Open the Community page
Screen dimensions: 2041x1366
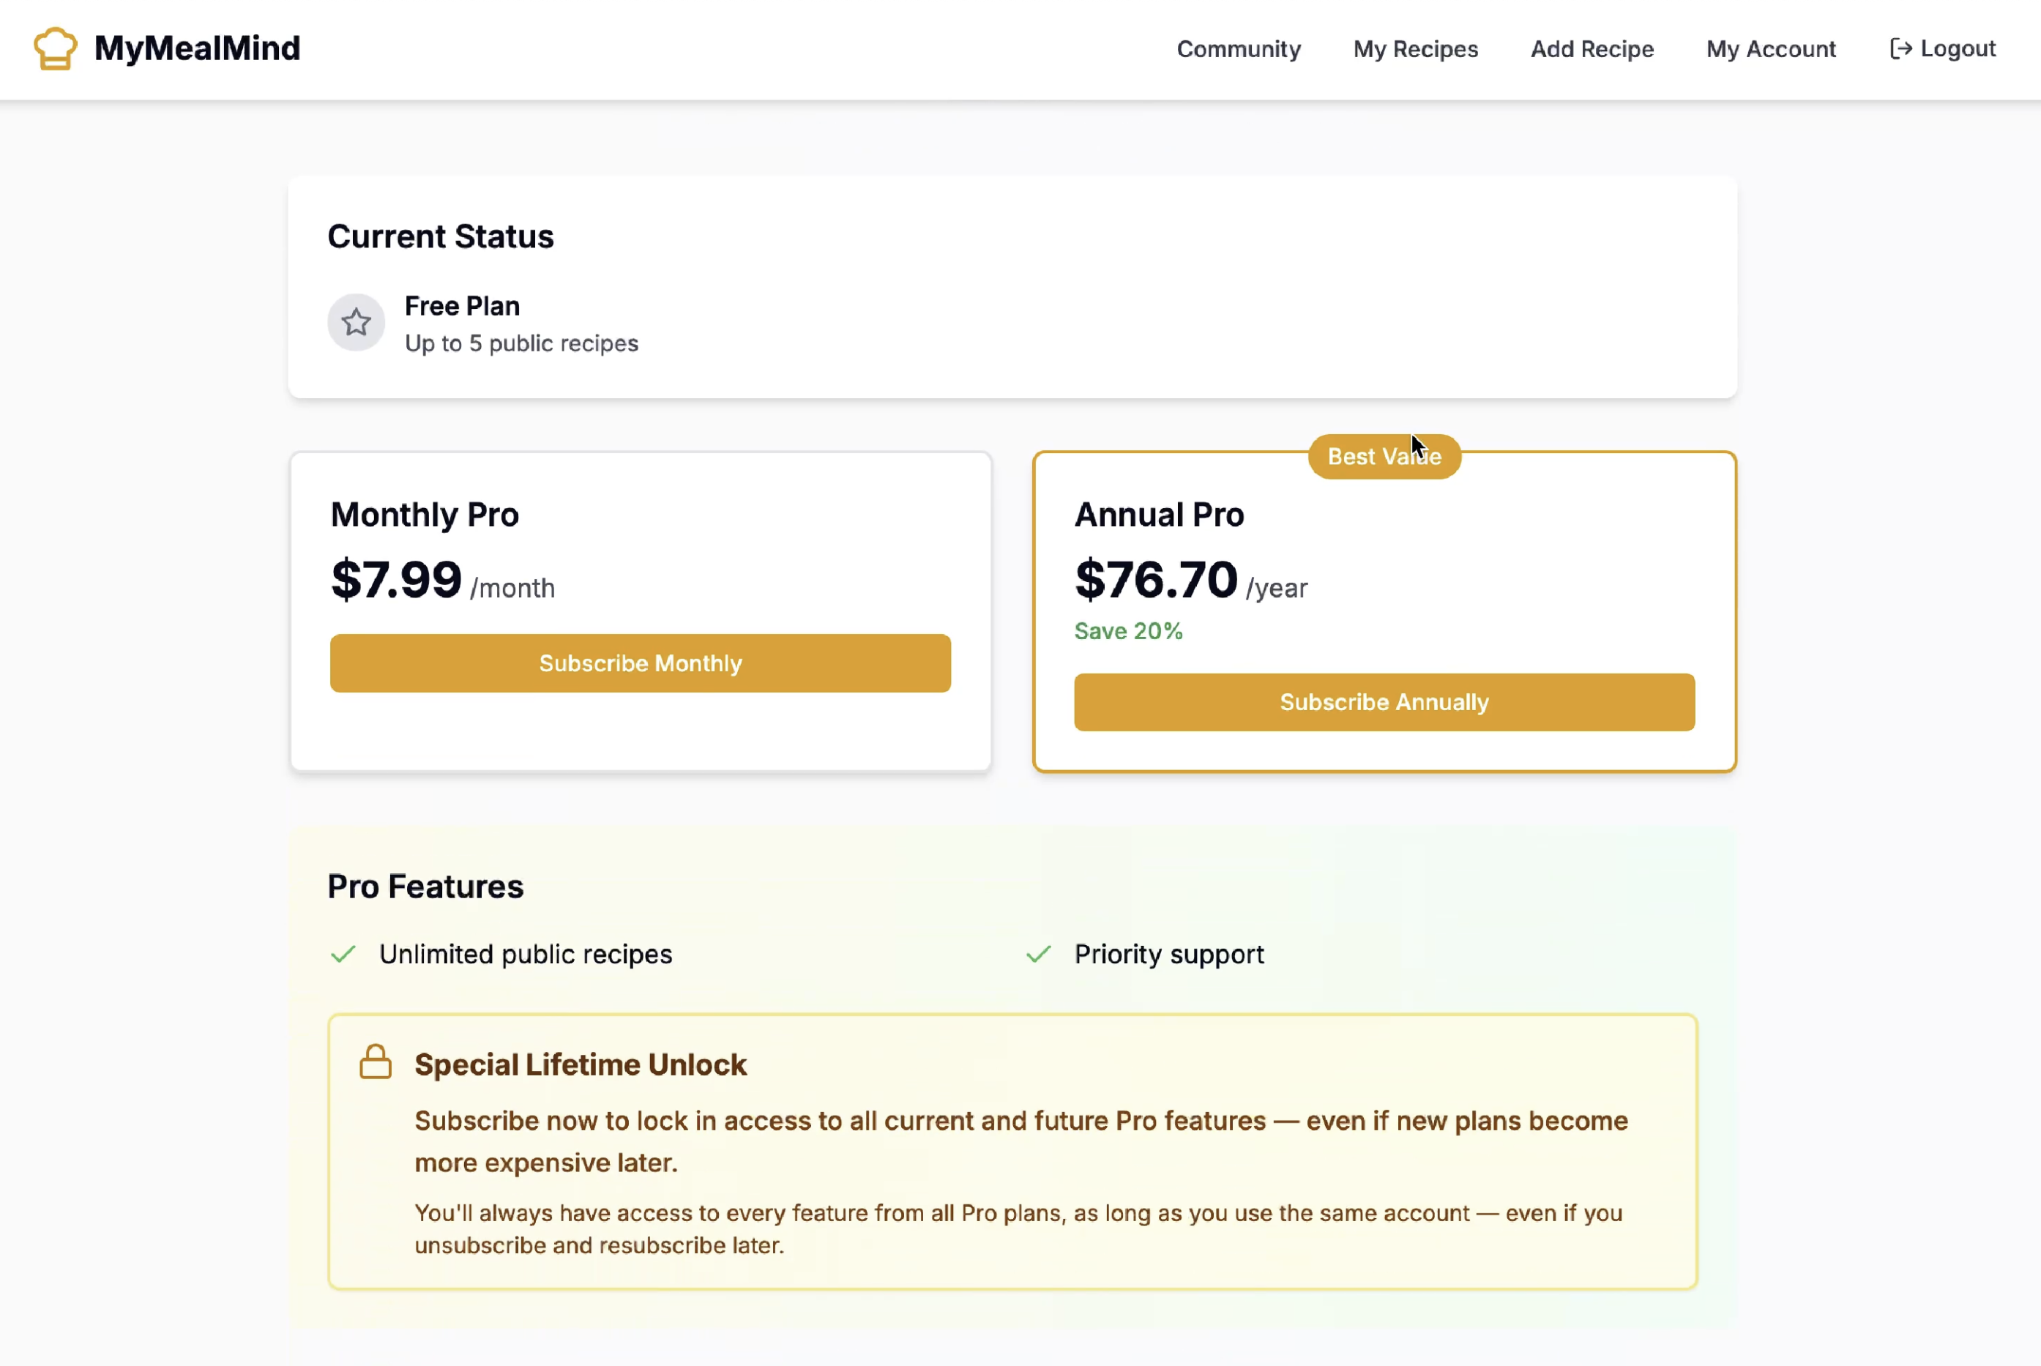point(1238,49)
